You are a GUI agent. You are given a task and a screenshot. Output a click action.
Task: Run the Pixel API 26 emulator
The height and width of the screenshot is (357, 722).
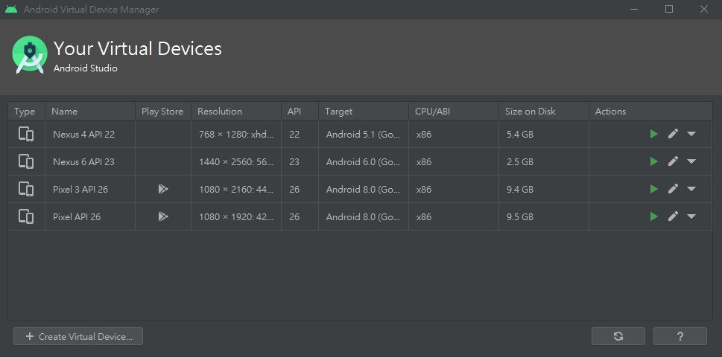(653, 216)
